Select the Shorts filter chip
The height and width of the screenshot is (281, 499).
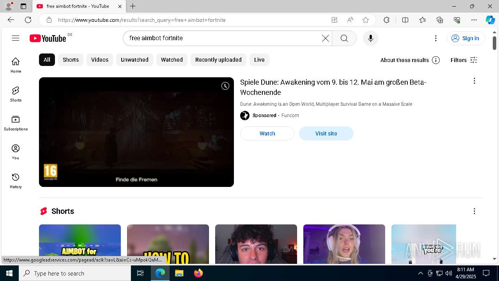click(71, 60)
